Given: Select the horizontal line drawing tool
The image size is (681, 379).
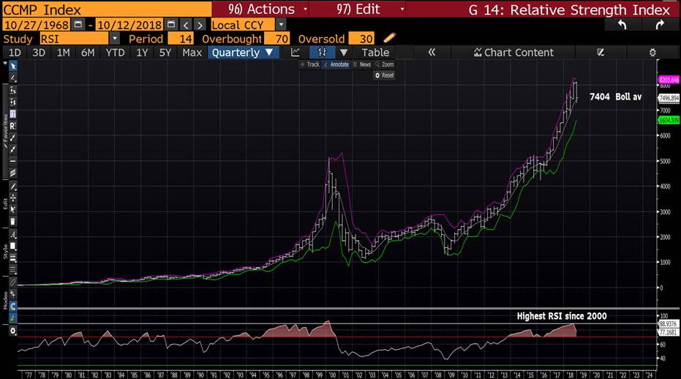Looking at the screenshot, I should (13, 161).
